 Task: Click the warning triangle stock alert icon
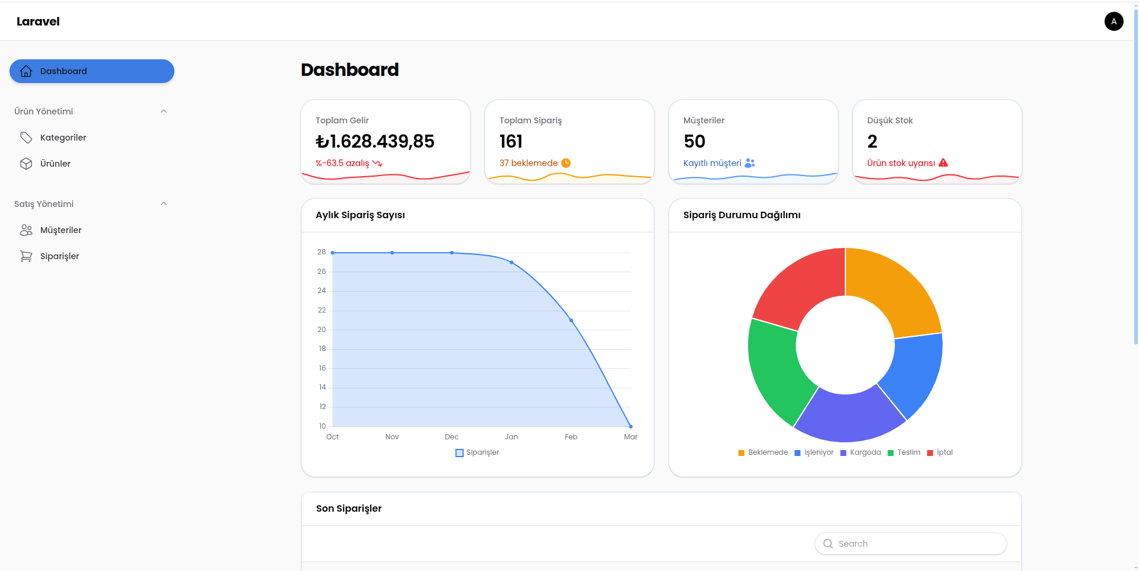coord(943,162)
